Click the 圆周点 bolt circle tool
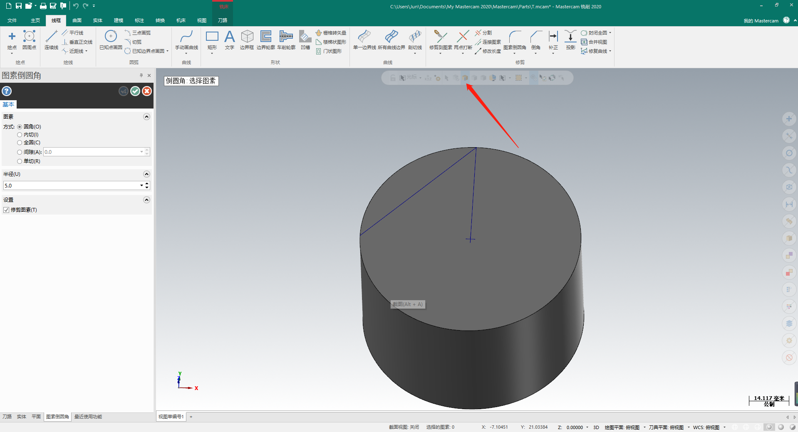 coord(29,40)
